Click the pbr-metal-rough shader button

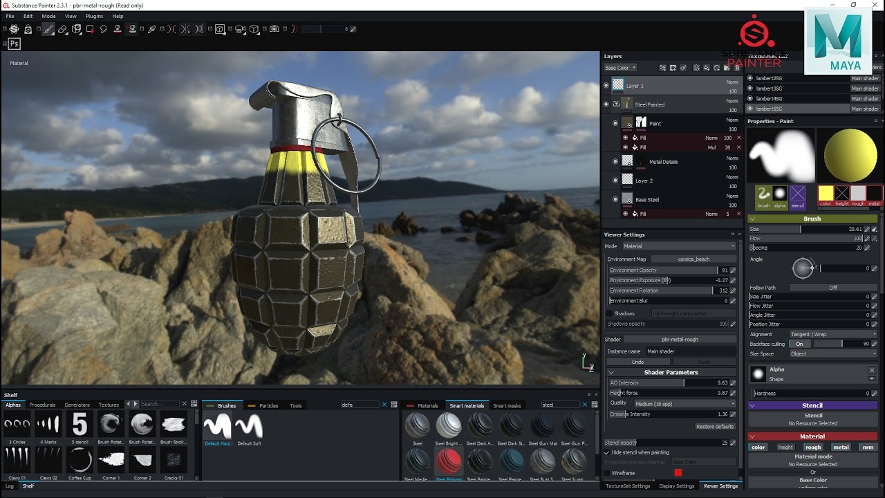pyautogui.click(x=680, y=340)
